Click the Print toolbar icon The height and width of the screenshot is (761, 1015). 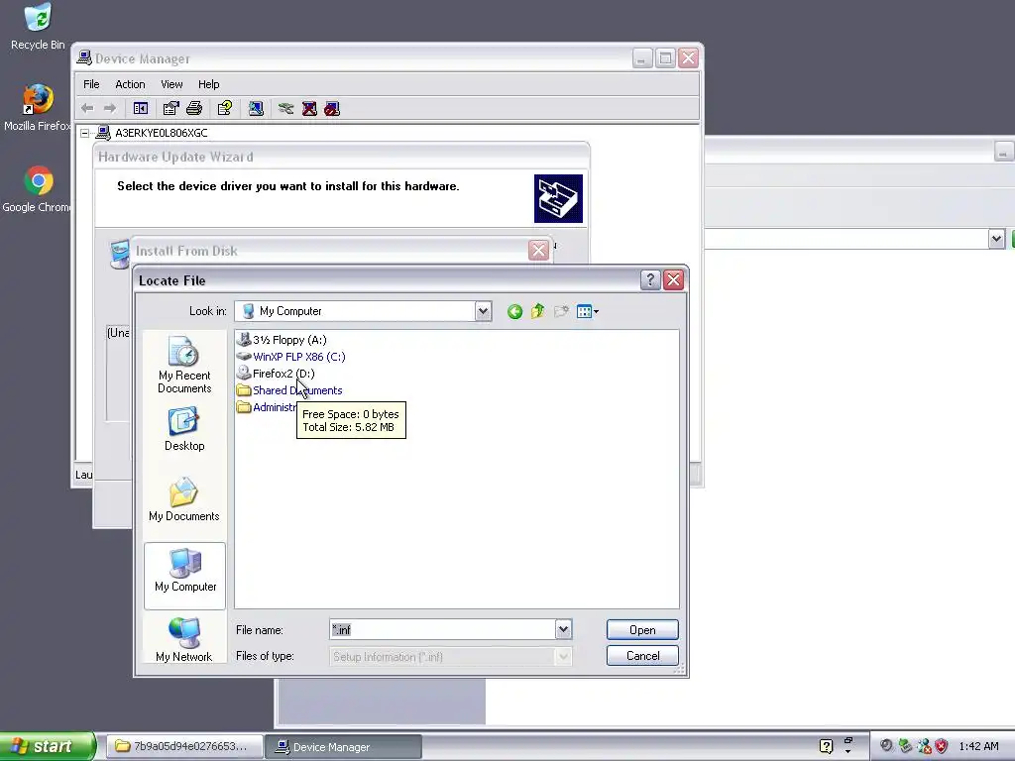194,108
